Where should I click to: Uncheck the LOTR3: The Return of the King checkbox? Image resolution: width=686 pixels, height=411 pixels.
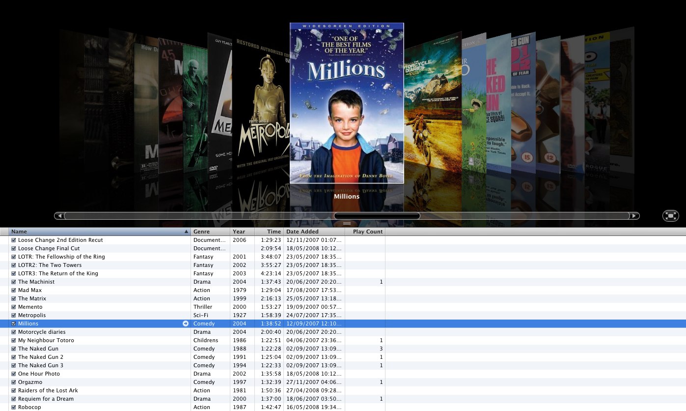pyautogui.click(x=14, y=273)
